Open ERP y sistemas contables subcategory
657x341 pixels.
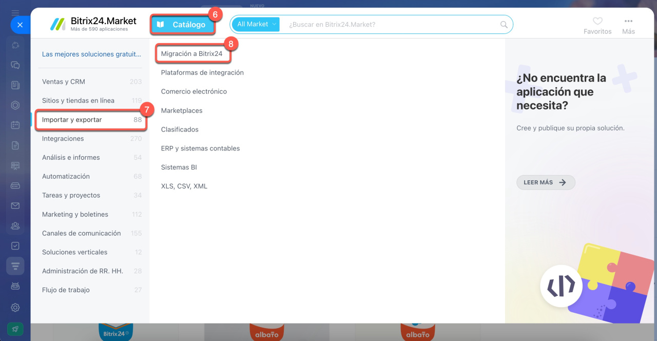pyautogui.click(x=200, y=148)
